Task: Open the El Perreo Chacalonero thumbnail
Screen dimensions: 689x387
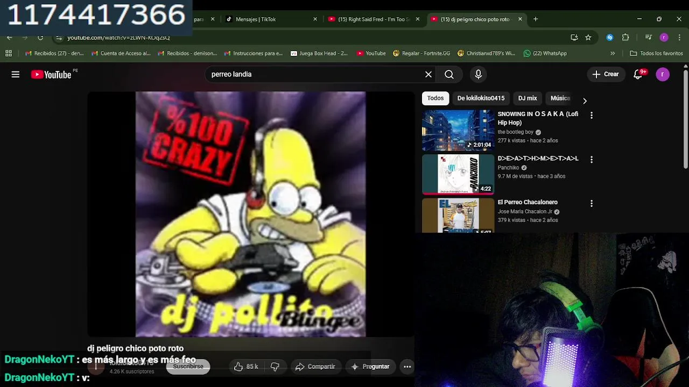Action: [x=458, y=216]
